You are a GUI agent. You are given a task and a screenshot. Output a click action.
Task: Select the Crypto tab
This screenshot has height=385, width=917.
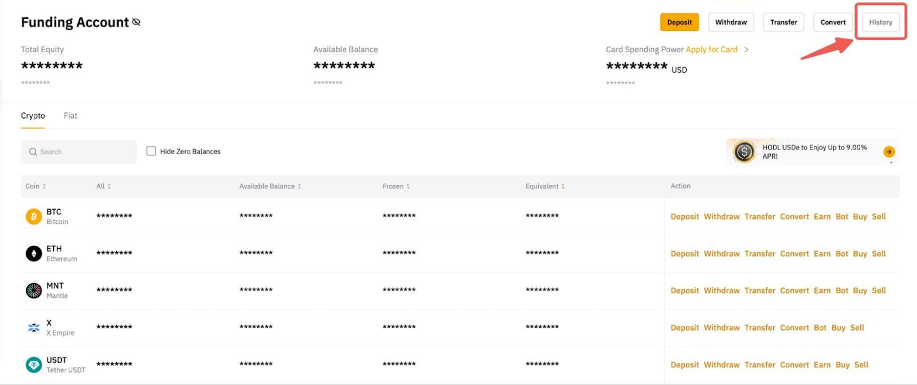pos(33,116)
